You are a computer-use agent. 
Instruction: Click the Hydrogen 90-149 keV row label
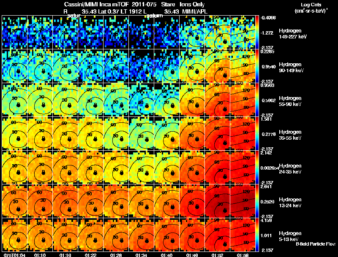point(290,68)
